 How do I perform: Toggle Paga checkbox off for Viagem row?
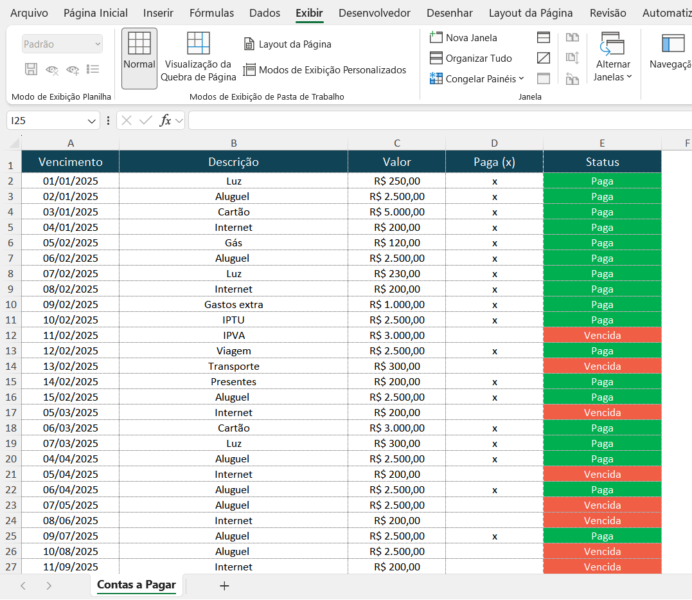tap(494, 350)
